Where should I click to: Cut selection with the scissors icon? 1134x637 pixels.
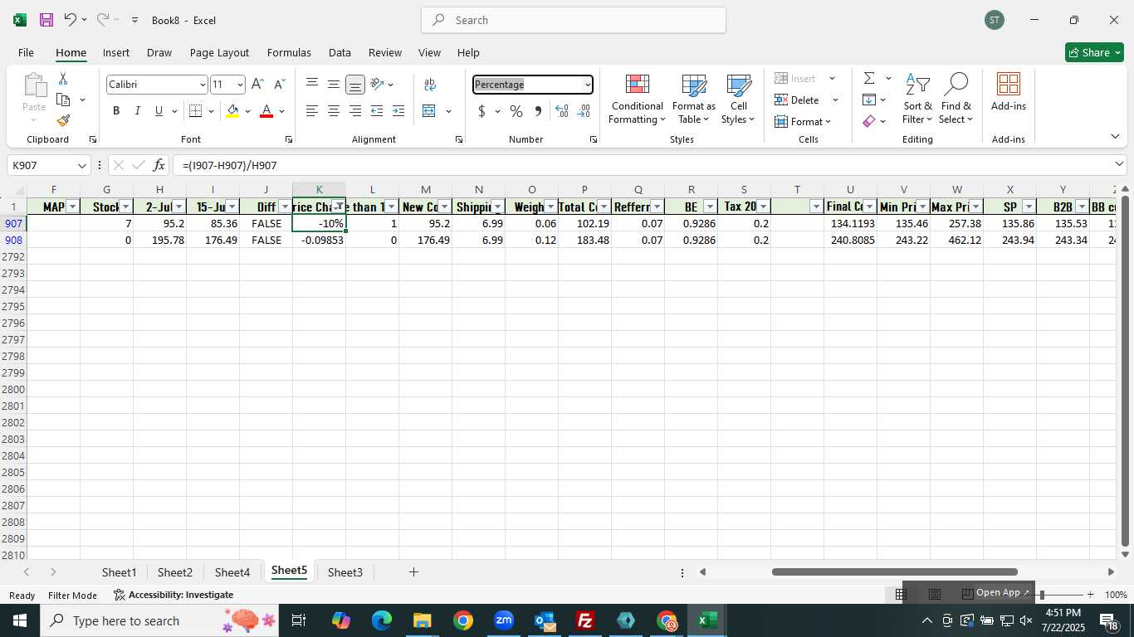point(63,79)
